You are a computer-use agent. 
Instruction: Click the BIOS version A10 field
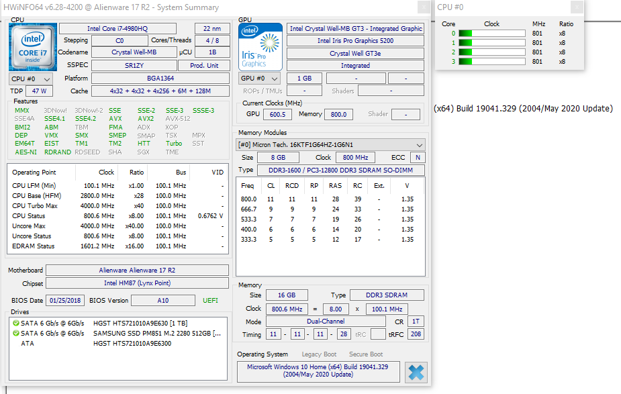(x=163, y=301)
